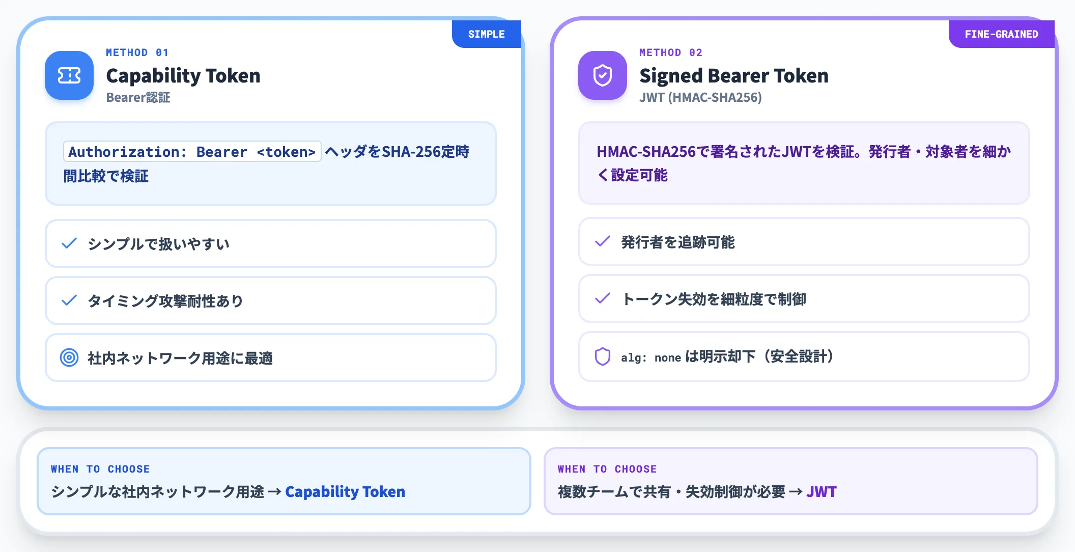Click the purple shield-check icon for Signed Bearer Token
This screenshot has width=1075, height=552.
click(x=603, y=75)
